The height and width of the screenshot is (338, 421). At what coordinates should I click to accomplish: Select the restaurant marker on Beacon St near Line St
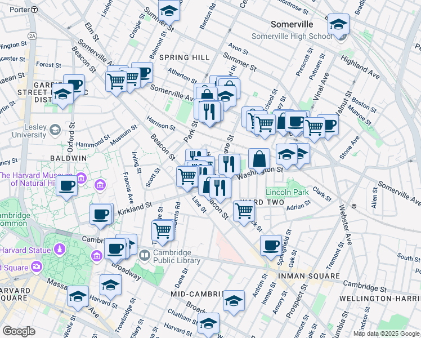(220, 188)
